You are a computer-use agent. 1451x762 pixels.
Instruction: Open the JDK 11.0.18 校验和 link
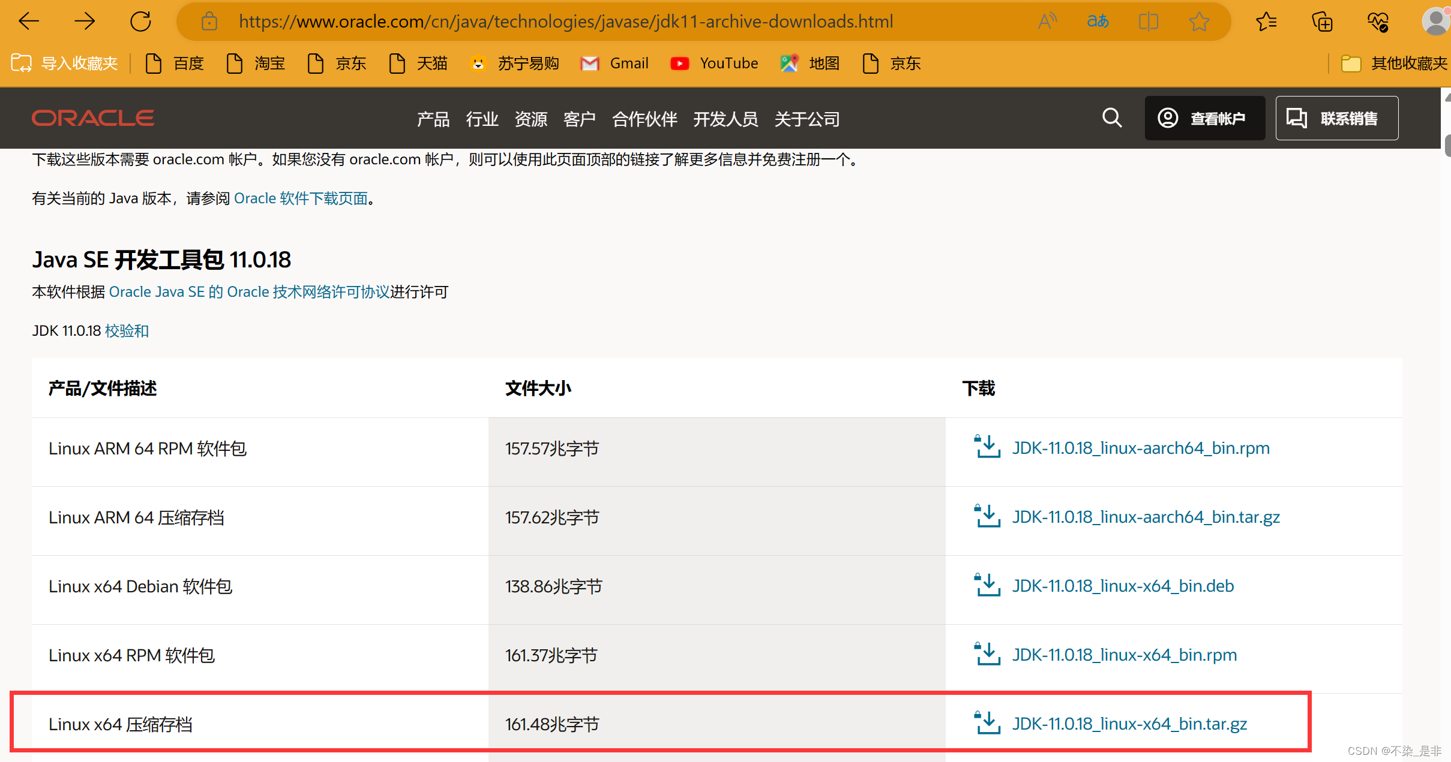[127, 331]
